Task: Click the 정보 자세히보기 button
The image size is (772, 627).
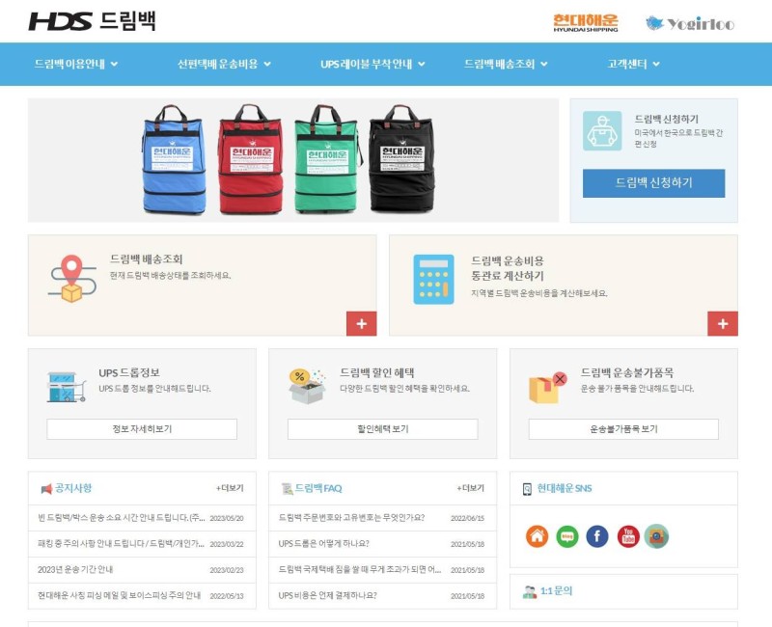Action: [x=142, y=429]
